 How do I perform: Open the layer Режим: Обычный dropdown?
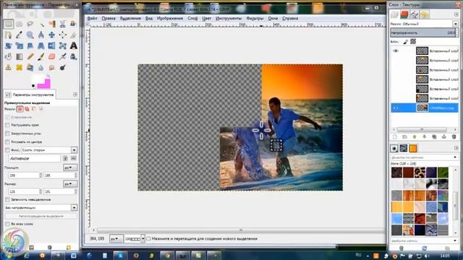[x=456, y=24]
